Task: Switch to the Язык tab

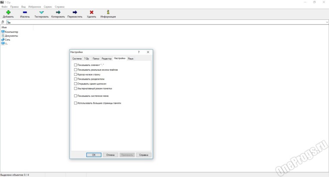Action: click(x=130, y=59)
